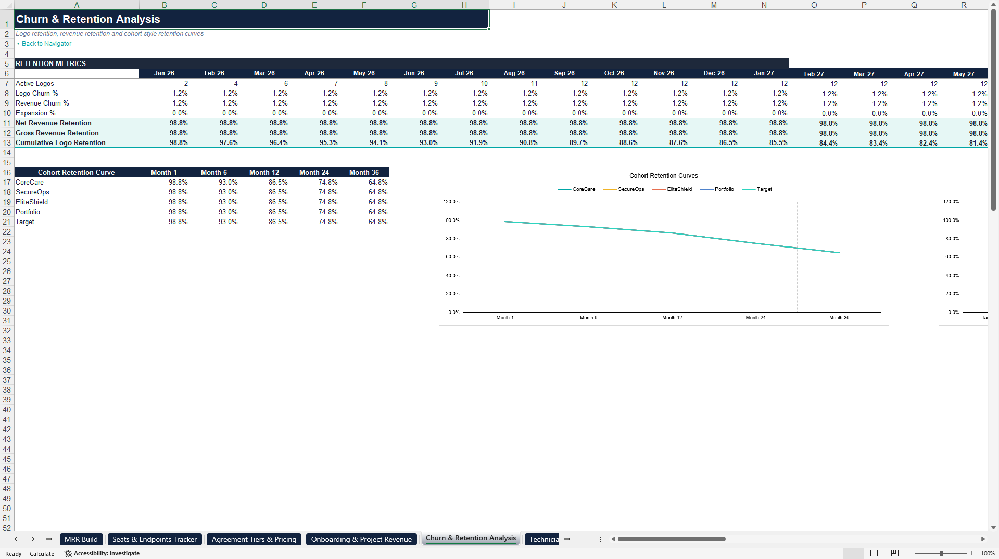The height and width of the screenshot is (559, 999).
Task: Click vertical scrollbar thumb
Action: click(993, 109)
